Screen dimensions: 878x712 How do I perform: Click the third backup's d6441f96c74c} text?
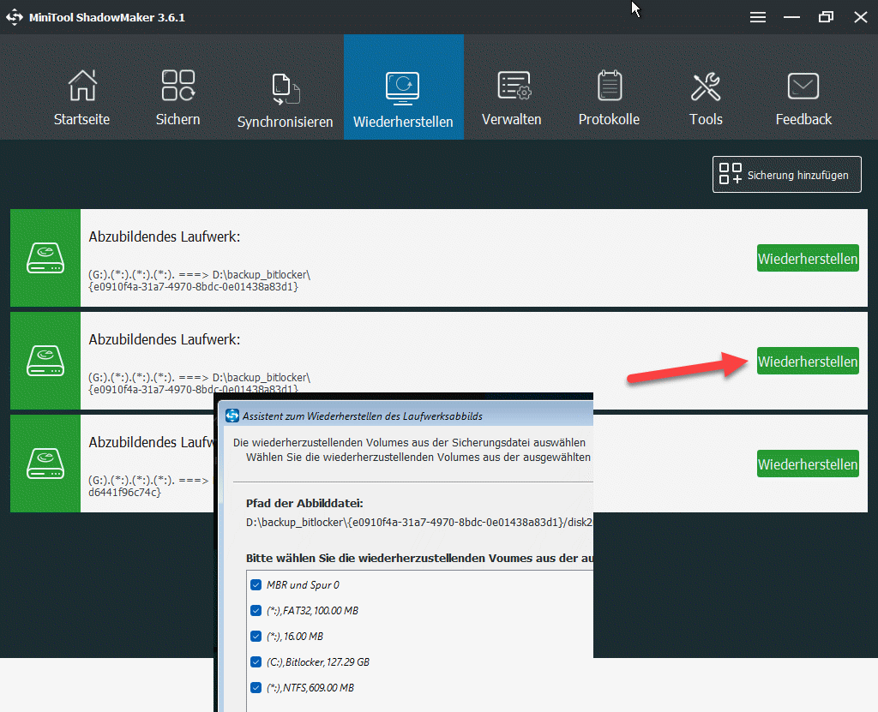coord(125,492)
